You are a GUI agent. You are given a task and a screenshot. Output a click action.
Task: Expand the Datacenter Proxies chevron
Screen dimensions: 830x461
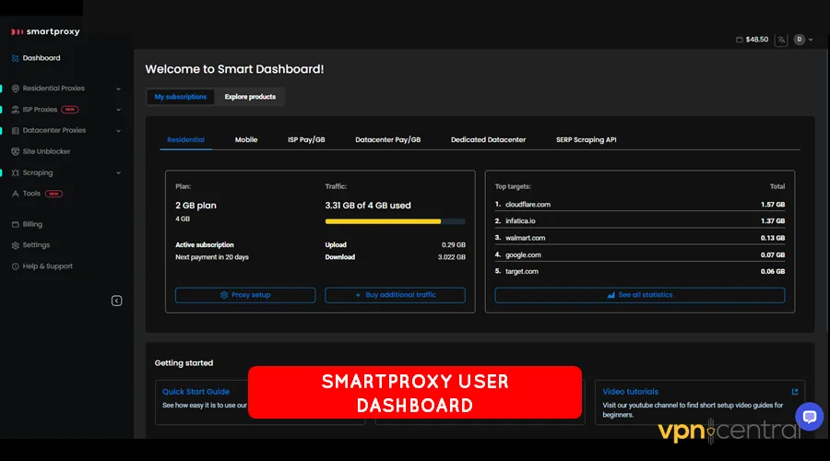(x=119, y=131)
